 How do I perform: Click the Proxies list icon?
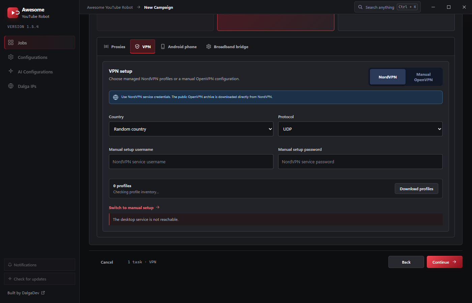(x=106, y=47)
